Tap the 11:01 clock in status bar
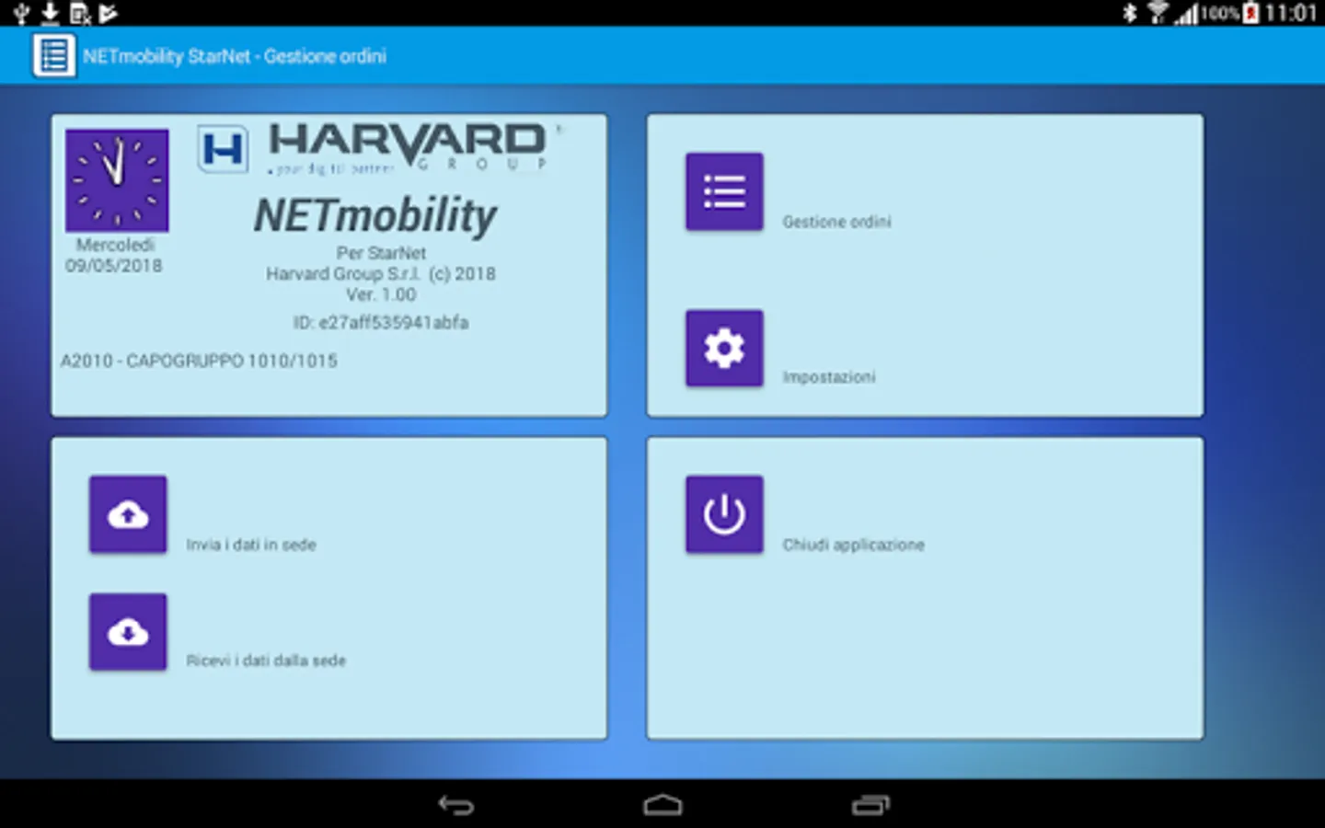1325x828 pixels. 1290,13
